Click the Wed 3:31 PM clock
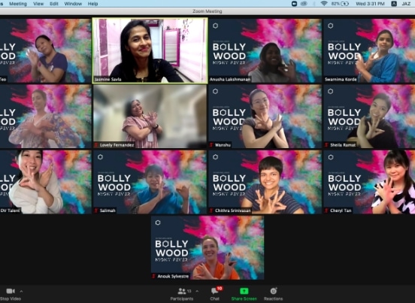This screenshot has height=303, width=415. [x=370, y=4]
